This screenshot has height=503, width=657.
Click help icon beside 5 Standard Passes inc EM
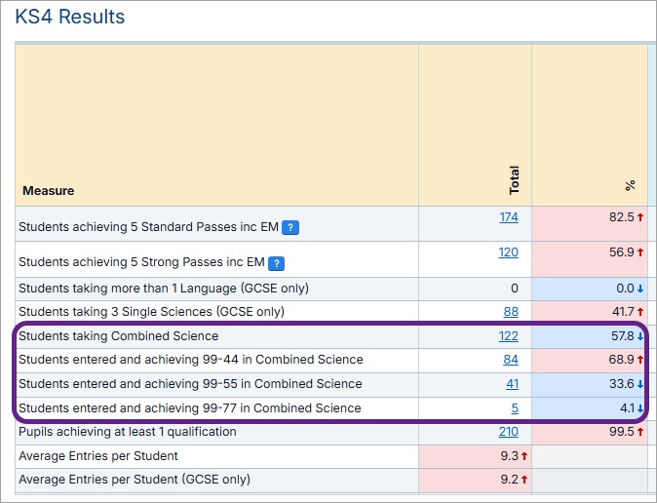point(290,228)
